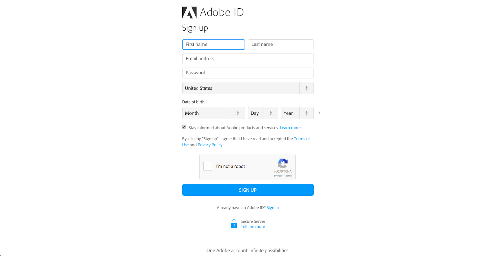Focus the Email address field
Screen dimensions: 495x256
[248, 59]
